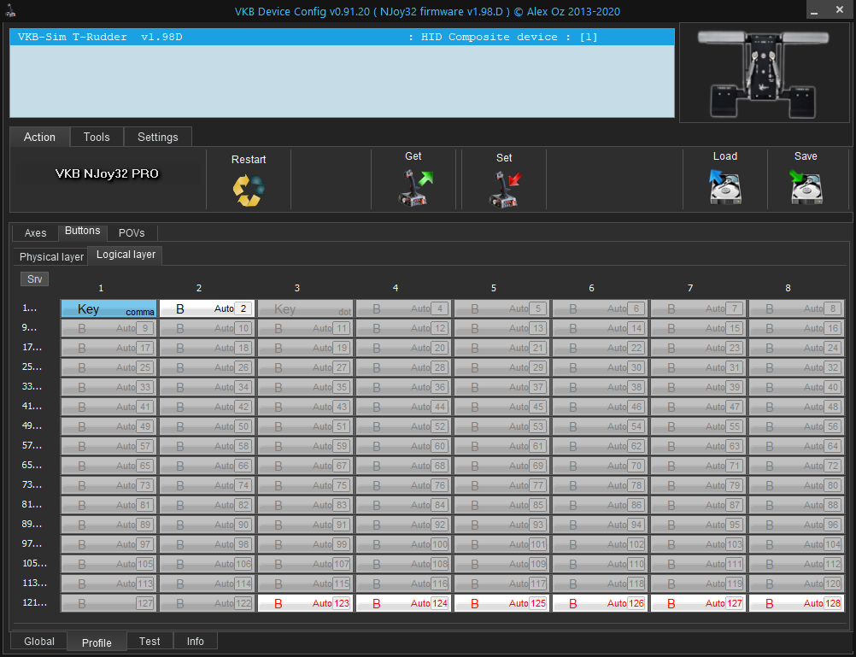Click logical button cell Auto 29

[501, 367]
